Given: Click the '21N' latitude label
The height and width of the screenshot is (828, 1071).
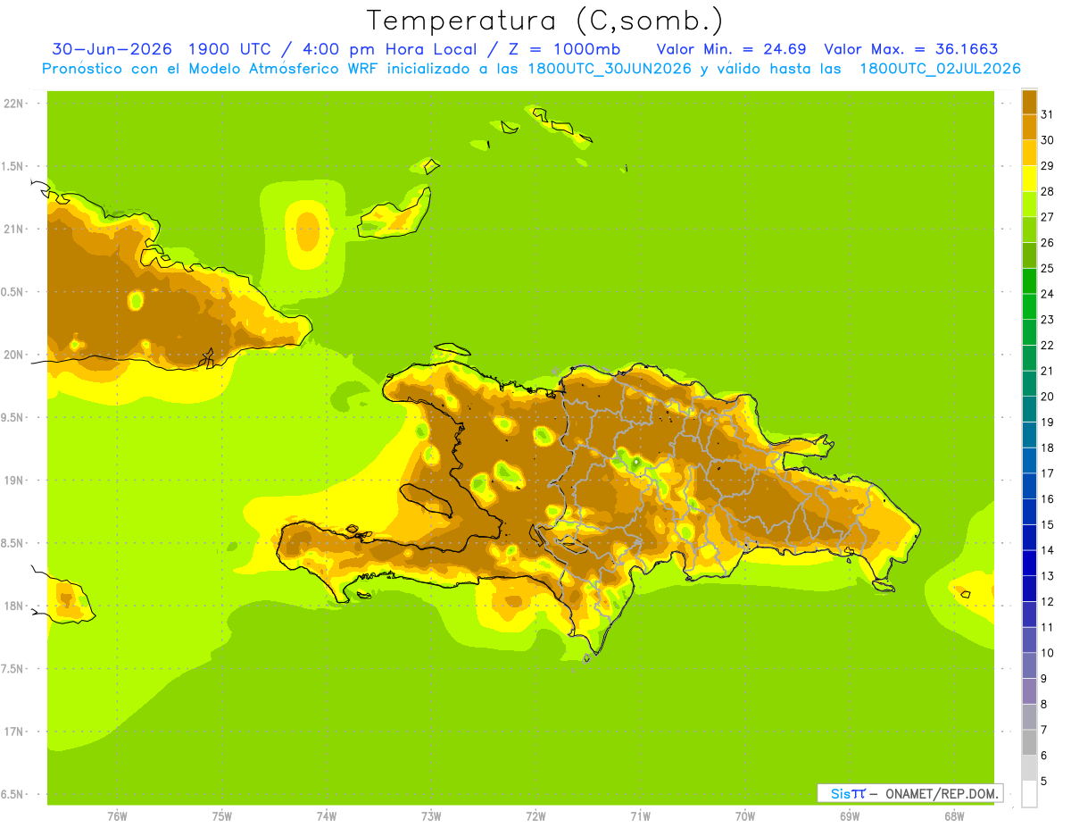Looking at the screenshot, I should coord(14,229).
